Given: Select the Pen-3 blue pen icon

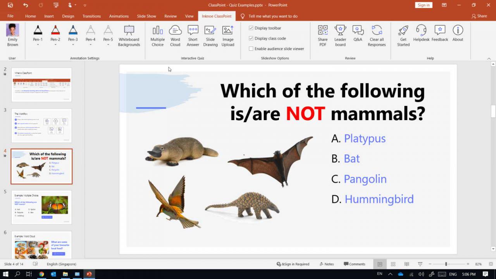Looking at the screenshot, I should [x=73, y=30].
